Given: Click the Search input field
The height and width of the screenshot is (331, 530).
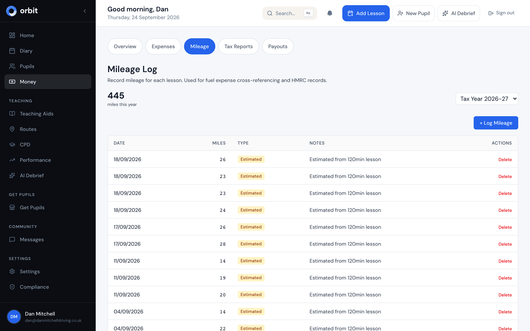Looking at the screenshot, I should (x=290, y=13).
